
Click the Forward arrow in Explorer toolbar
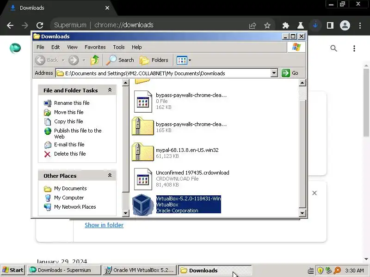point(74,60)
